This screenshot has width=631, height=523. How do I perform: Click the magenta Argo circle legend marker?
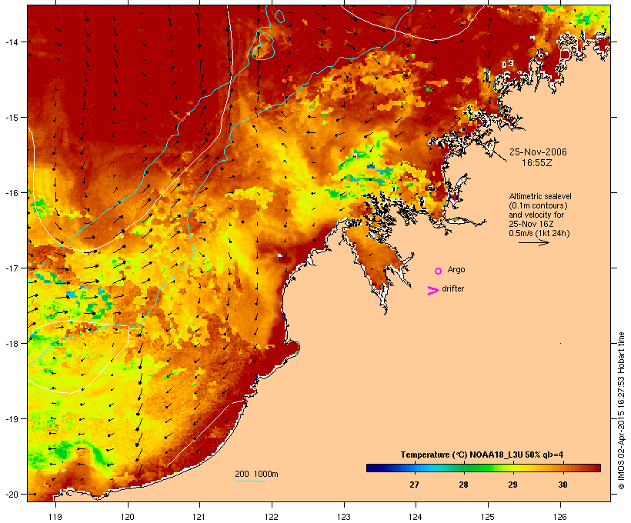pyautogui.click(x=439, y=271)
